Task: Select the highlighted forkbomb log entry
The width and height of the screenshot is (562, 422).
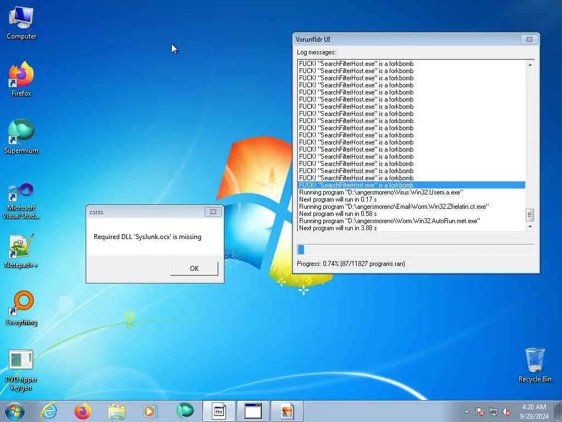Action: click(x=412, y=185)
